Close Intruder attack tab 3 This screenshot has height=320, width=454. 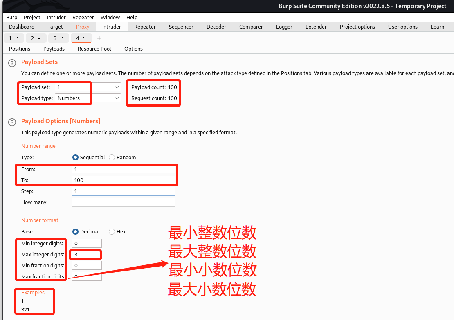pyautogui.click(x=61, y=38)
